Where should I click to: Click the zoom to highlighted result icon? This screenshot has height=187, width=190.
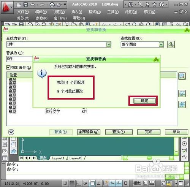click(182, 76)
